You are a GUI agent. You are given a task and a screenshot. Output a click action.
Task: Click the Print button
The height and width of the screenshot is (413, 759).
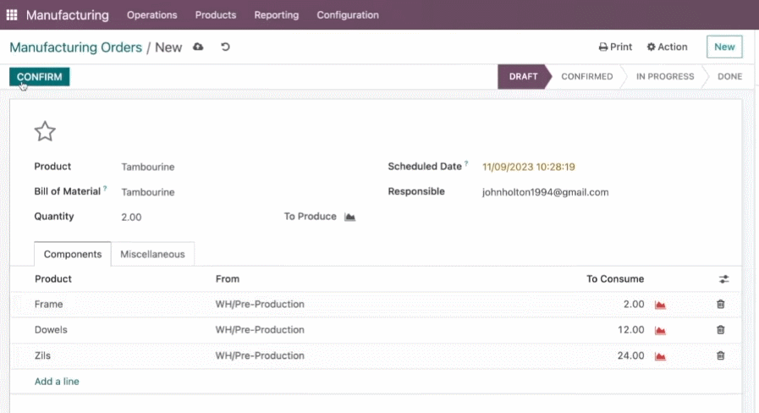615,47
